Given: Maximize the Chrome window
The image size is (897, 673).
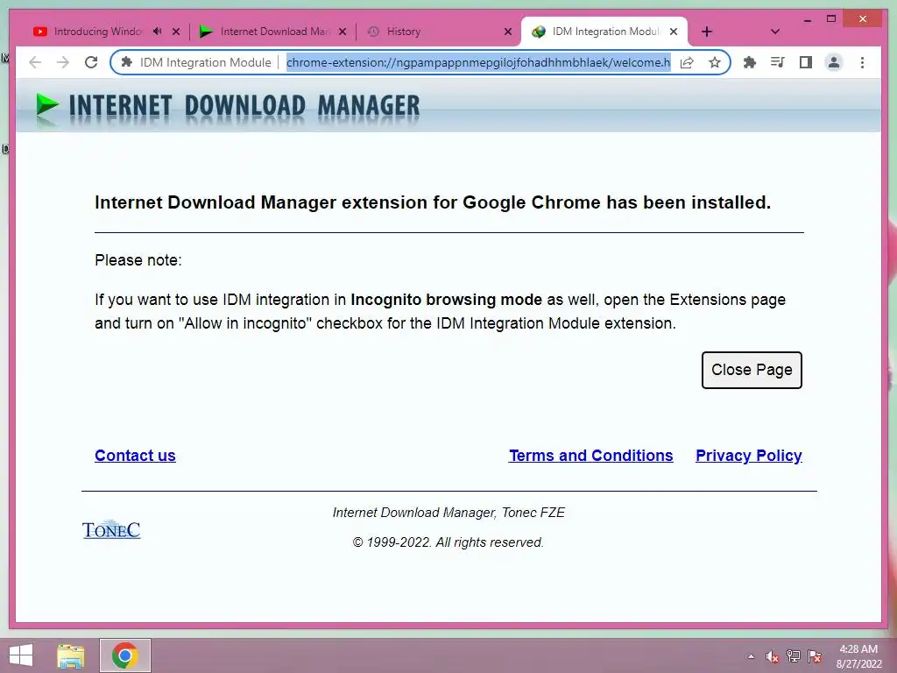Looking at the screenshot, I should coord(831,19).
